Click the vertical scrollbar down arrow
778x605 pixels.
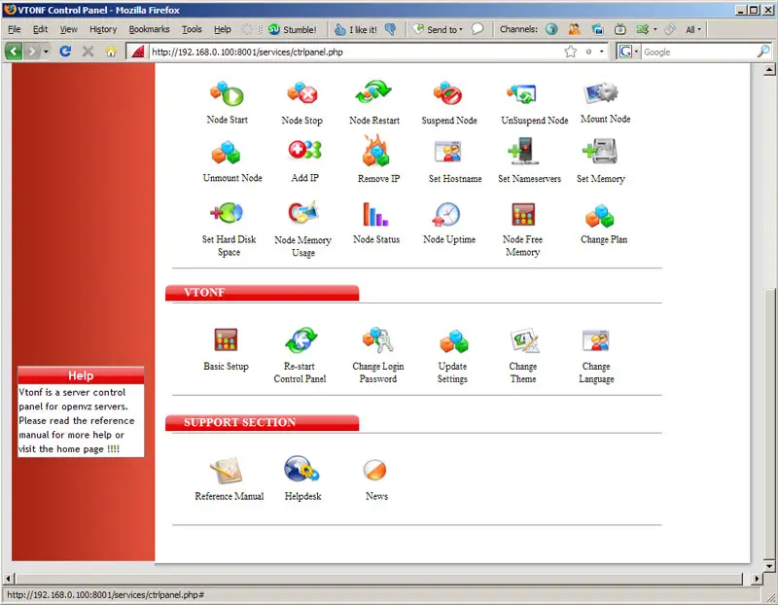[769, 565]
